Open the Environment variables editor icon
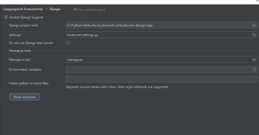Screen dimensions: 259x135 point(254,70)
